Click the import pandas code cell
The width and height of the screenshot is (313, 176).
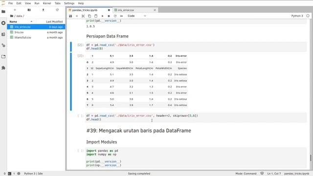(196, 158)
